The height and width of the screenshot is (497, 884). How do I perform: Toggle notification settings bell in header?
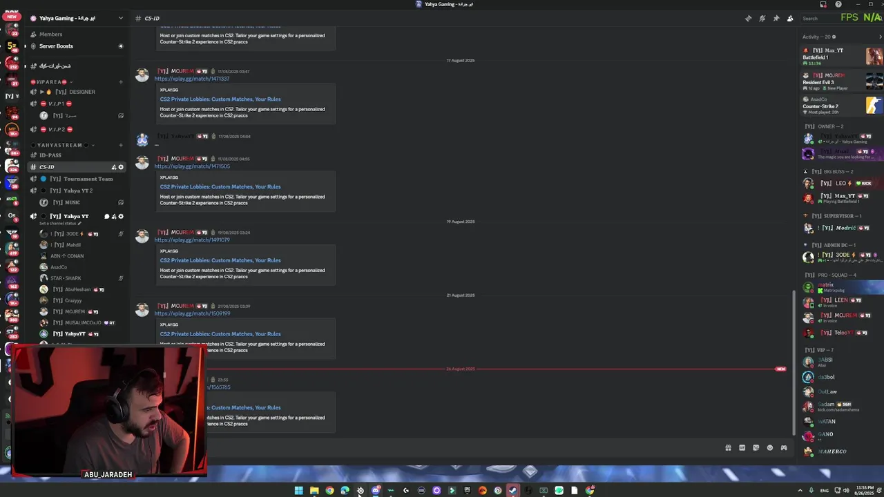(762, 19)
